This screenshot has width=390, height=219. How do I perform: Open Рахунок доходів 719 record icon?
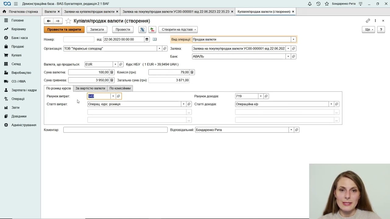[266, 96]
